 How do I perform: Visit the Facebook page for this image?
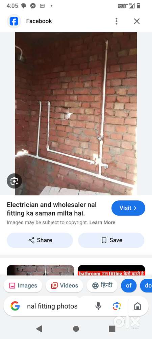point(128,208)
